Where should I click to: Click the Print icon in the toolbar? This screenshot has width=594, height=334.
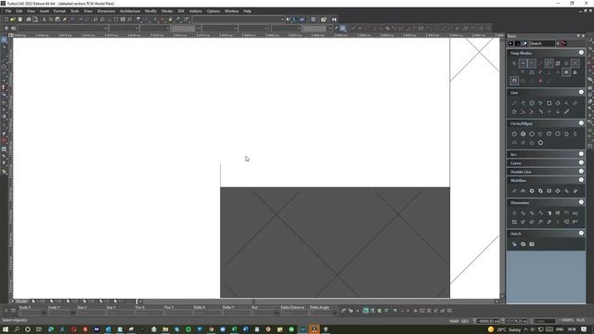point(29,19)
